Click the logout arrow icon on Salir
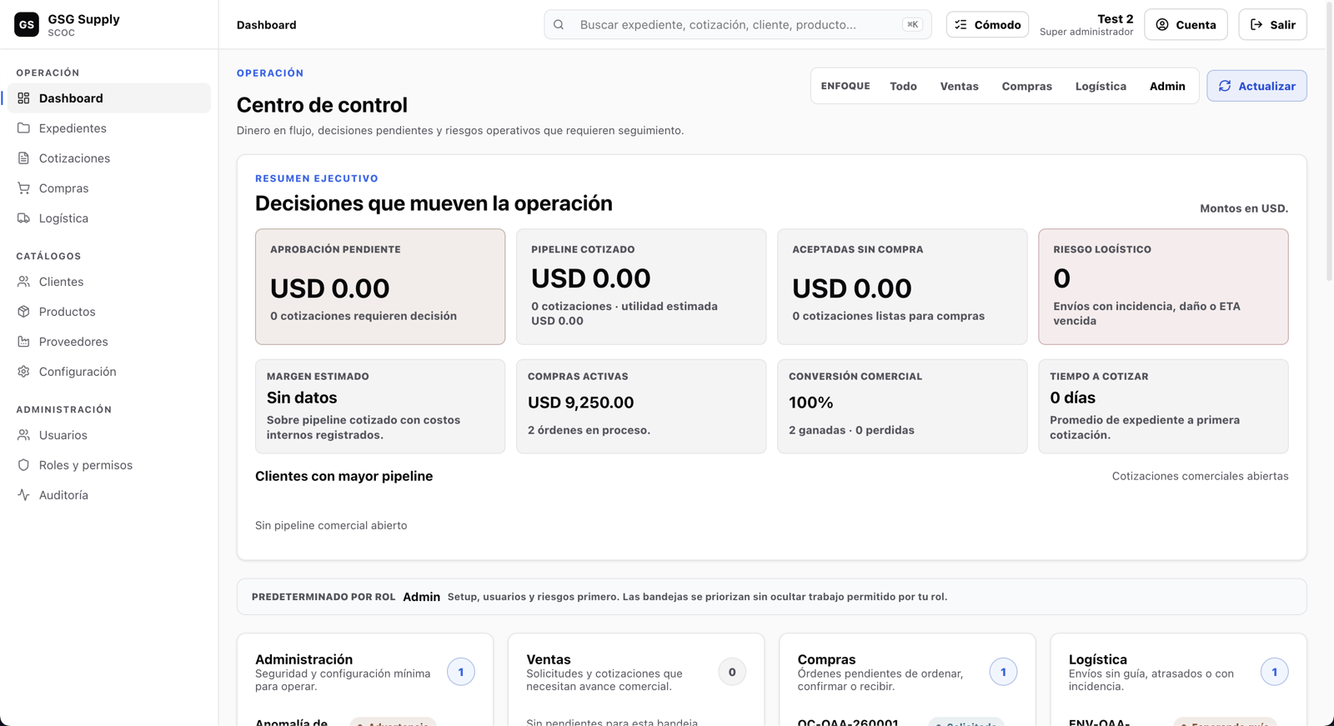Image resolution: width=1334 pixels, height=726 pixels. tap(1256, 25)
